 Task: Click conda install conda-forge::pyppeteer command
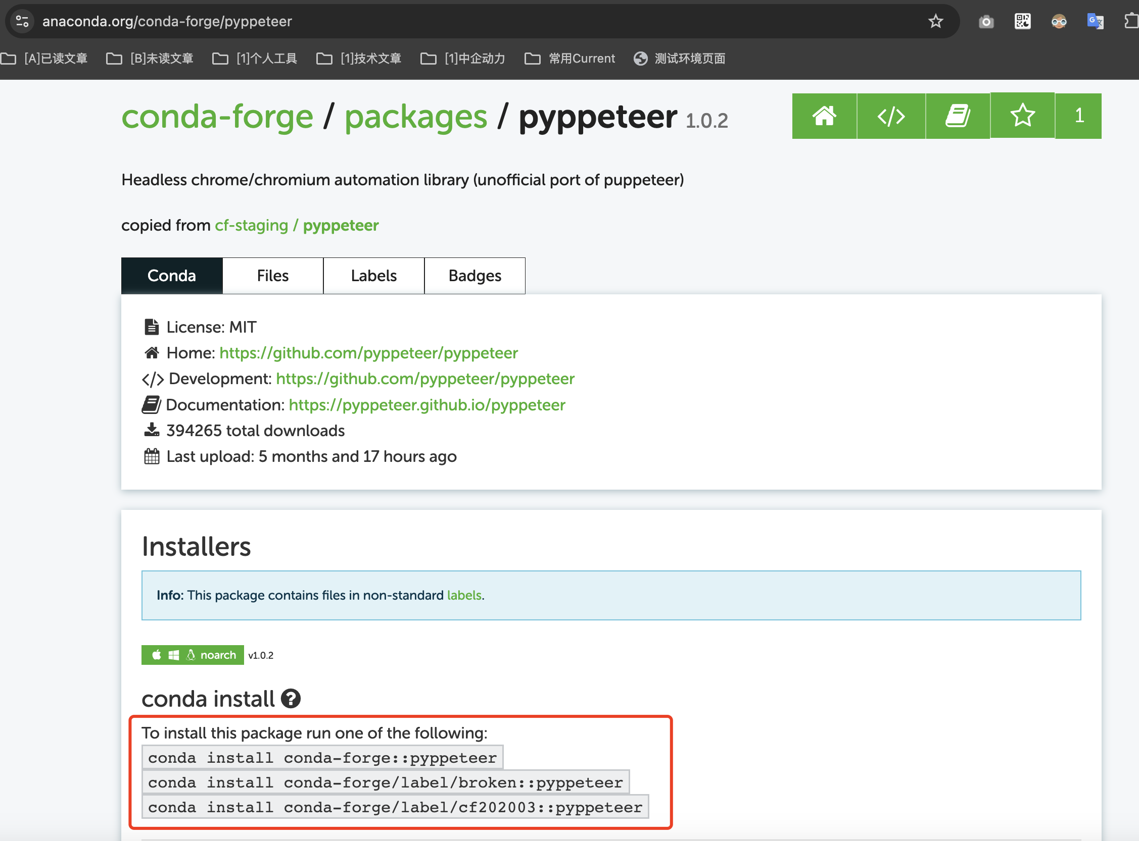pos(322,758)
